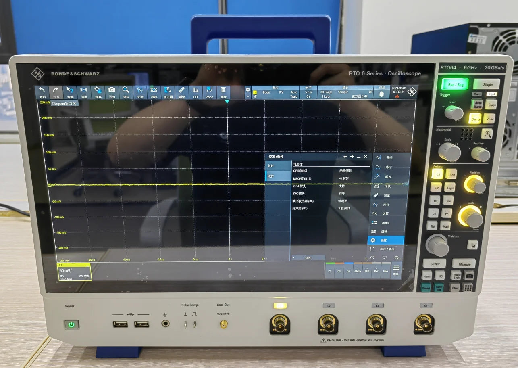518x368 pixels.
Task: Select the Mask test (模板) toolbar icon
Action: pos(154,92)
